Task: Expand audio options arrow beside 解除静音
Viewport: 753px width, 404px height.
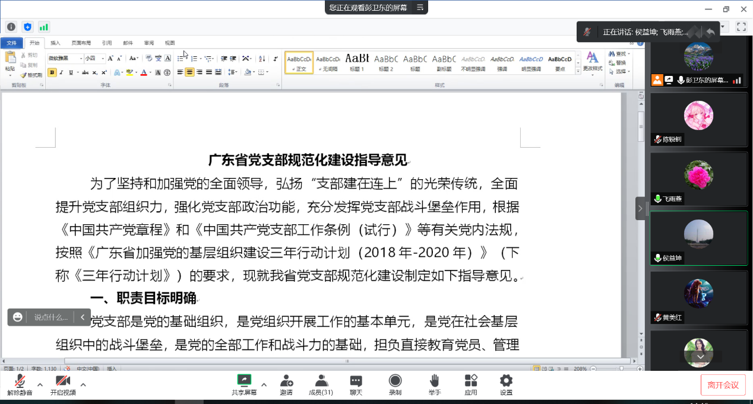Action: (40, 384)
